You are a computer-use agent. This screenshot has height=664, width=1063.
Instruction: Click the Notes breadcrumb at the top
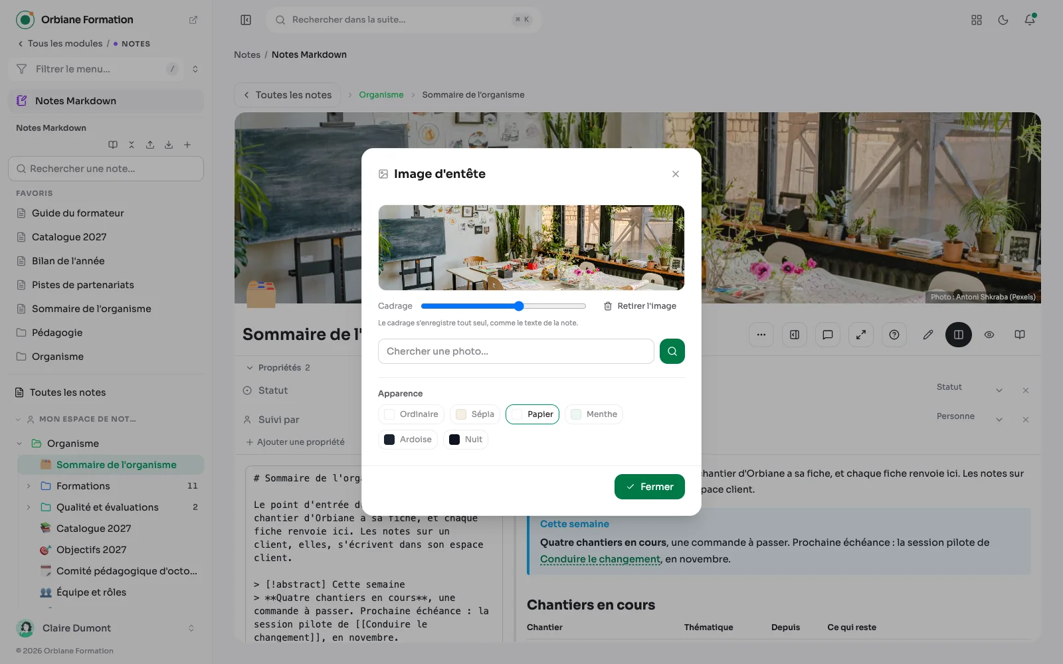[247, 54]
